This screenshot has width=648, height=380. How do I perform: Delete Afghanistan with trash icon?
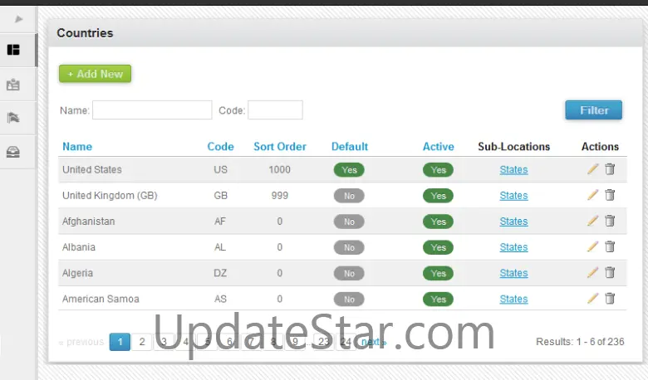[x=610, y=221]
